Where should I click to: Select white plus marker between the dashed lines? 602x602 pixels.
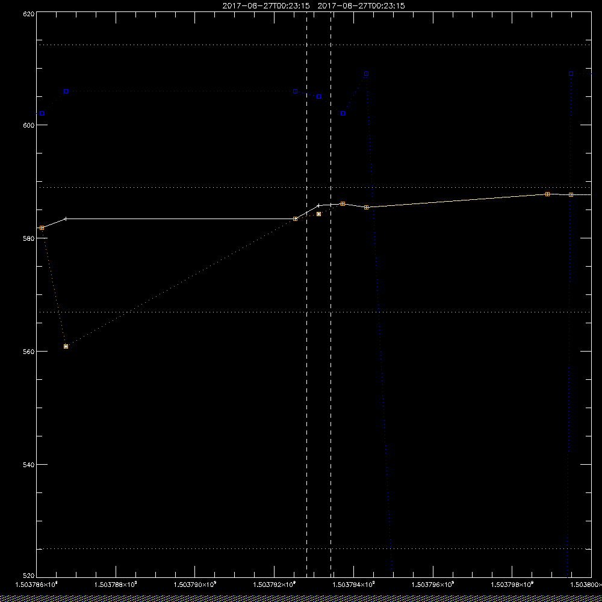[318, 205]
